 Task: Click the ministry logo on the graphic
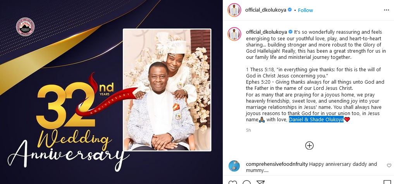click(x=25, y=27)
